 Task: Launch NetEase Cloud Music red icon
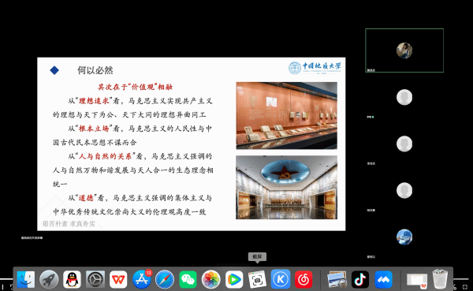pyautogui.click(x=304, y=279)
